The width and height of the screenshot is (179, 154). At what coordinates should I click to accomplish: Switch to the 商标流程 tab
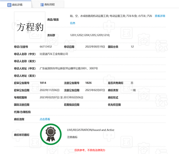(x=48, y=4)
